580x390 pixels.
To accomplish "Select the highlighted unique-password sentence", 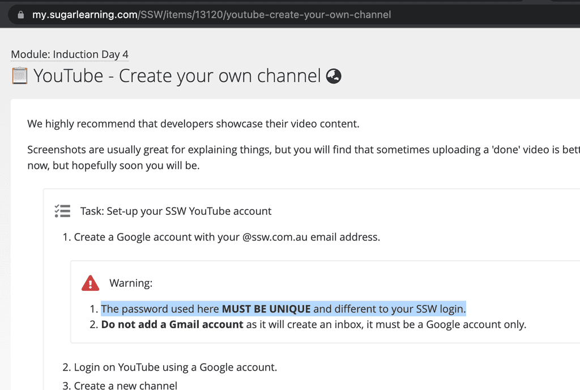I will point(283,308).
